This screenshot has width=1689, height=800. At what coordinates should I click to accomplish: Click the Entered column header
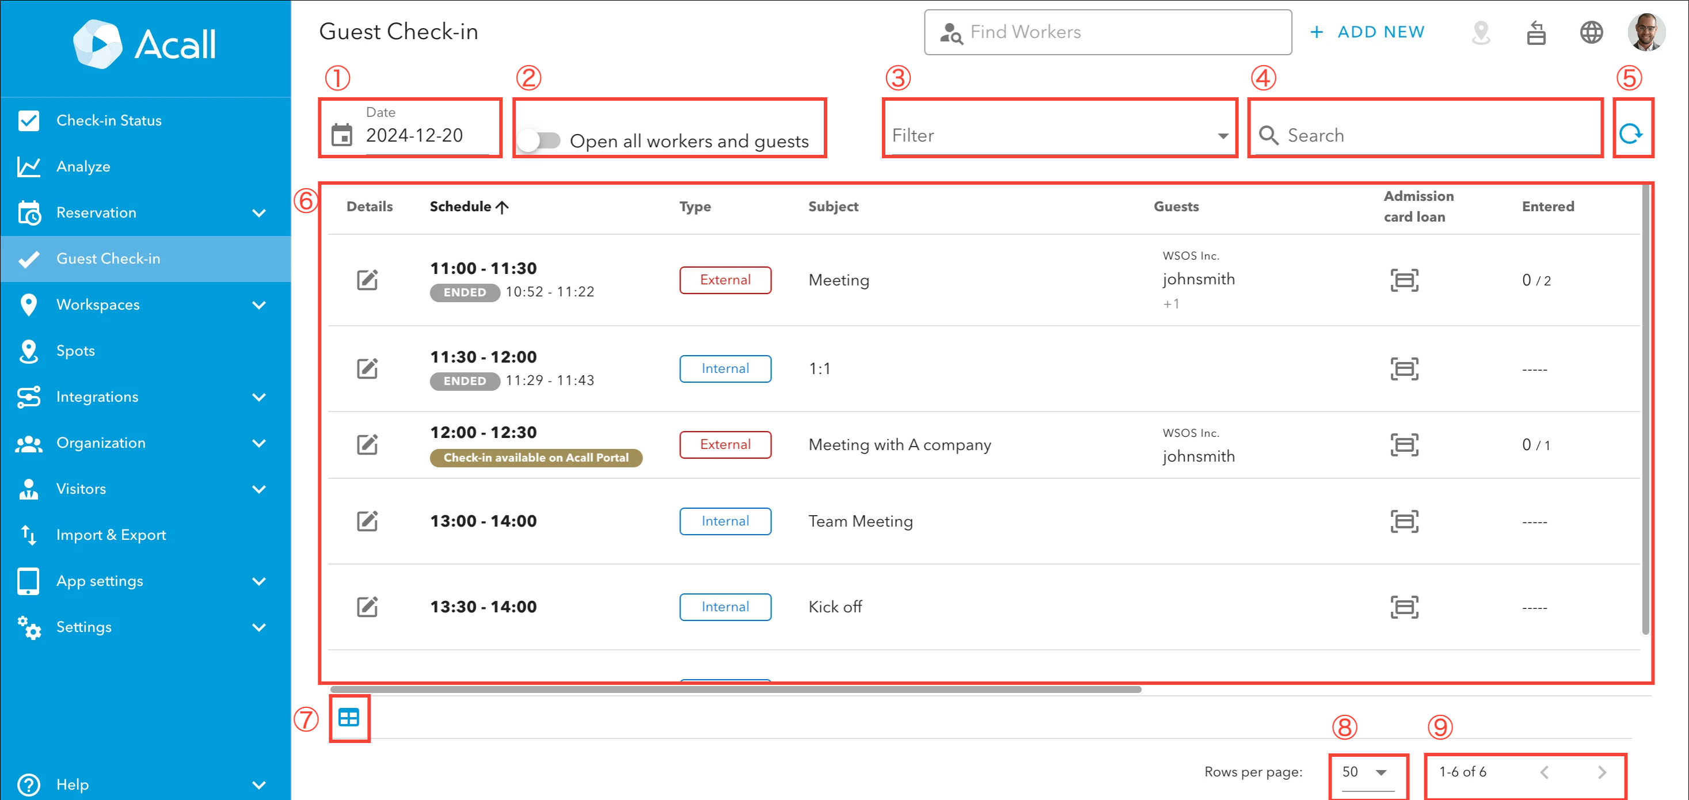pyautogui.click(x=1547, y=207)
